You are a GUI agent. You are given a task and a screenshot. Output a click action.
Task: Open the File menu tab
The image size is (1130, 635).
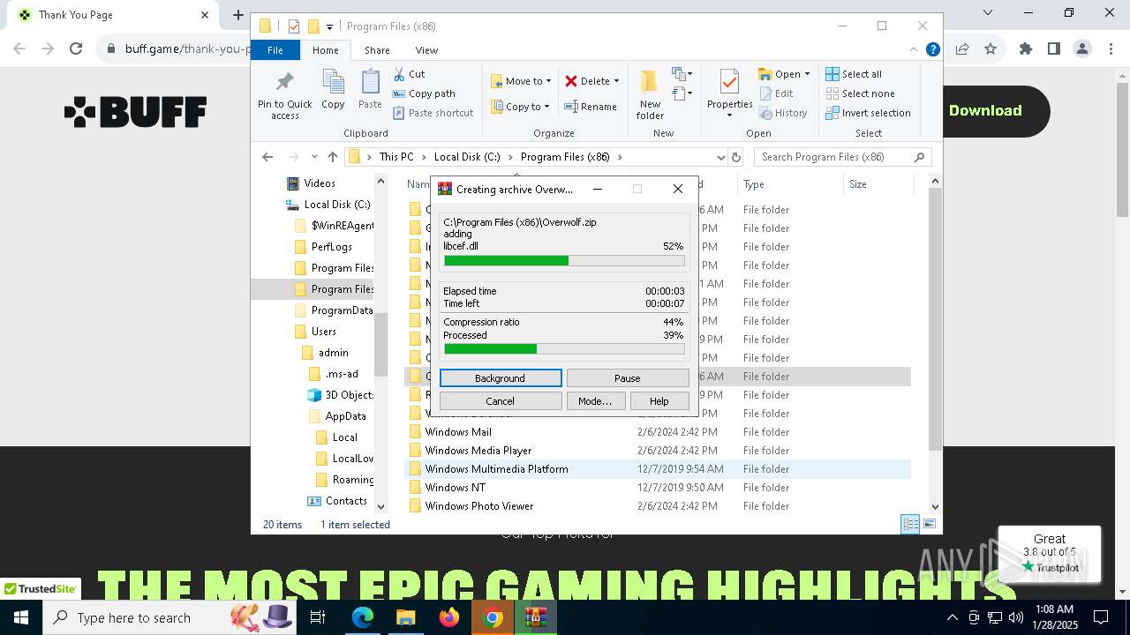tap(275, 50)
